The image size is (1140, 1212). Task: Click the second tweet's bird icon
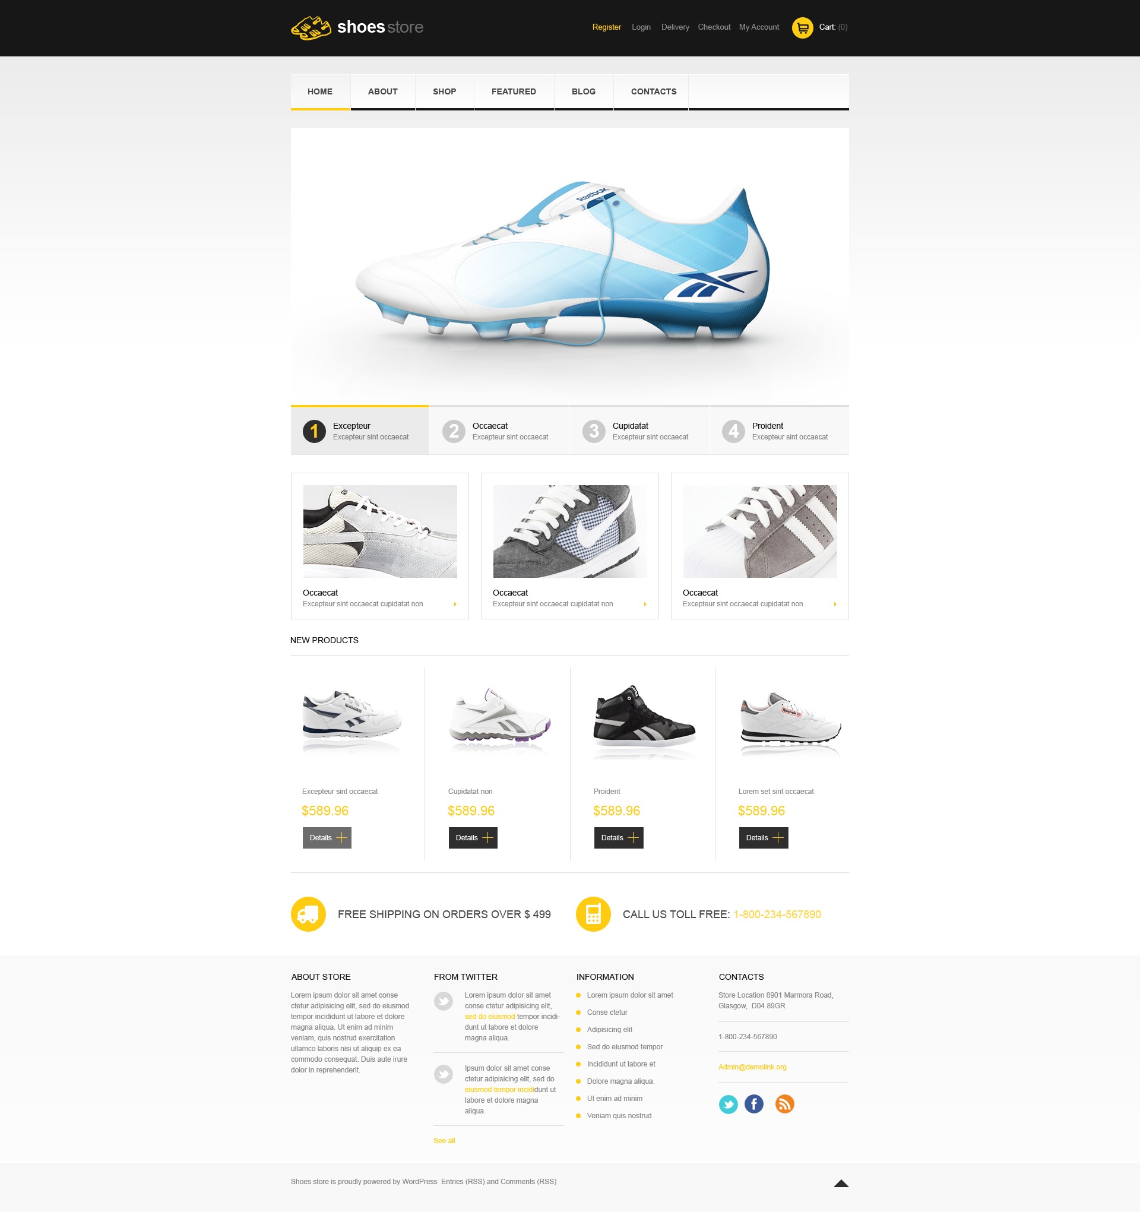[443, 1074]
